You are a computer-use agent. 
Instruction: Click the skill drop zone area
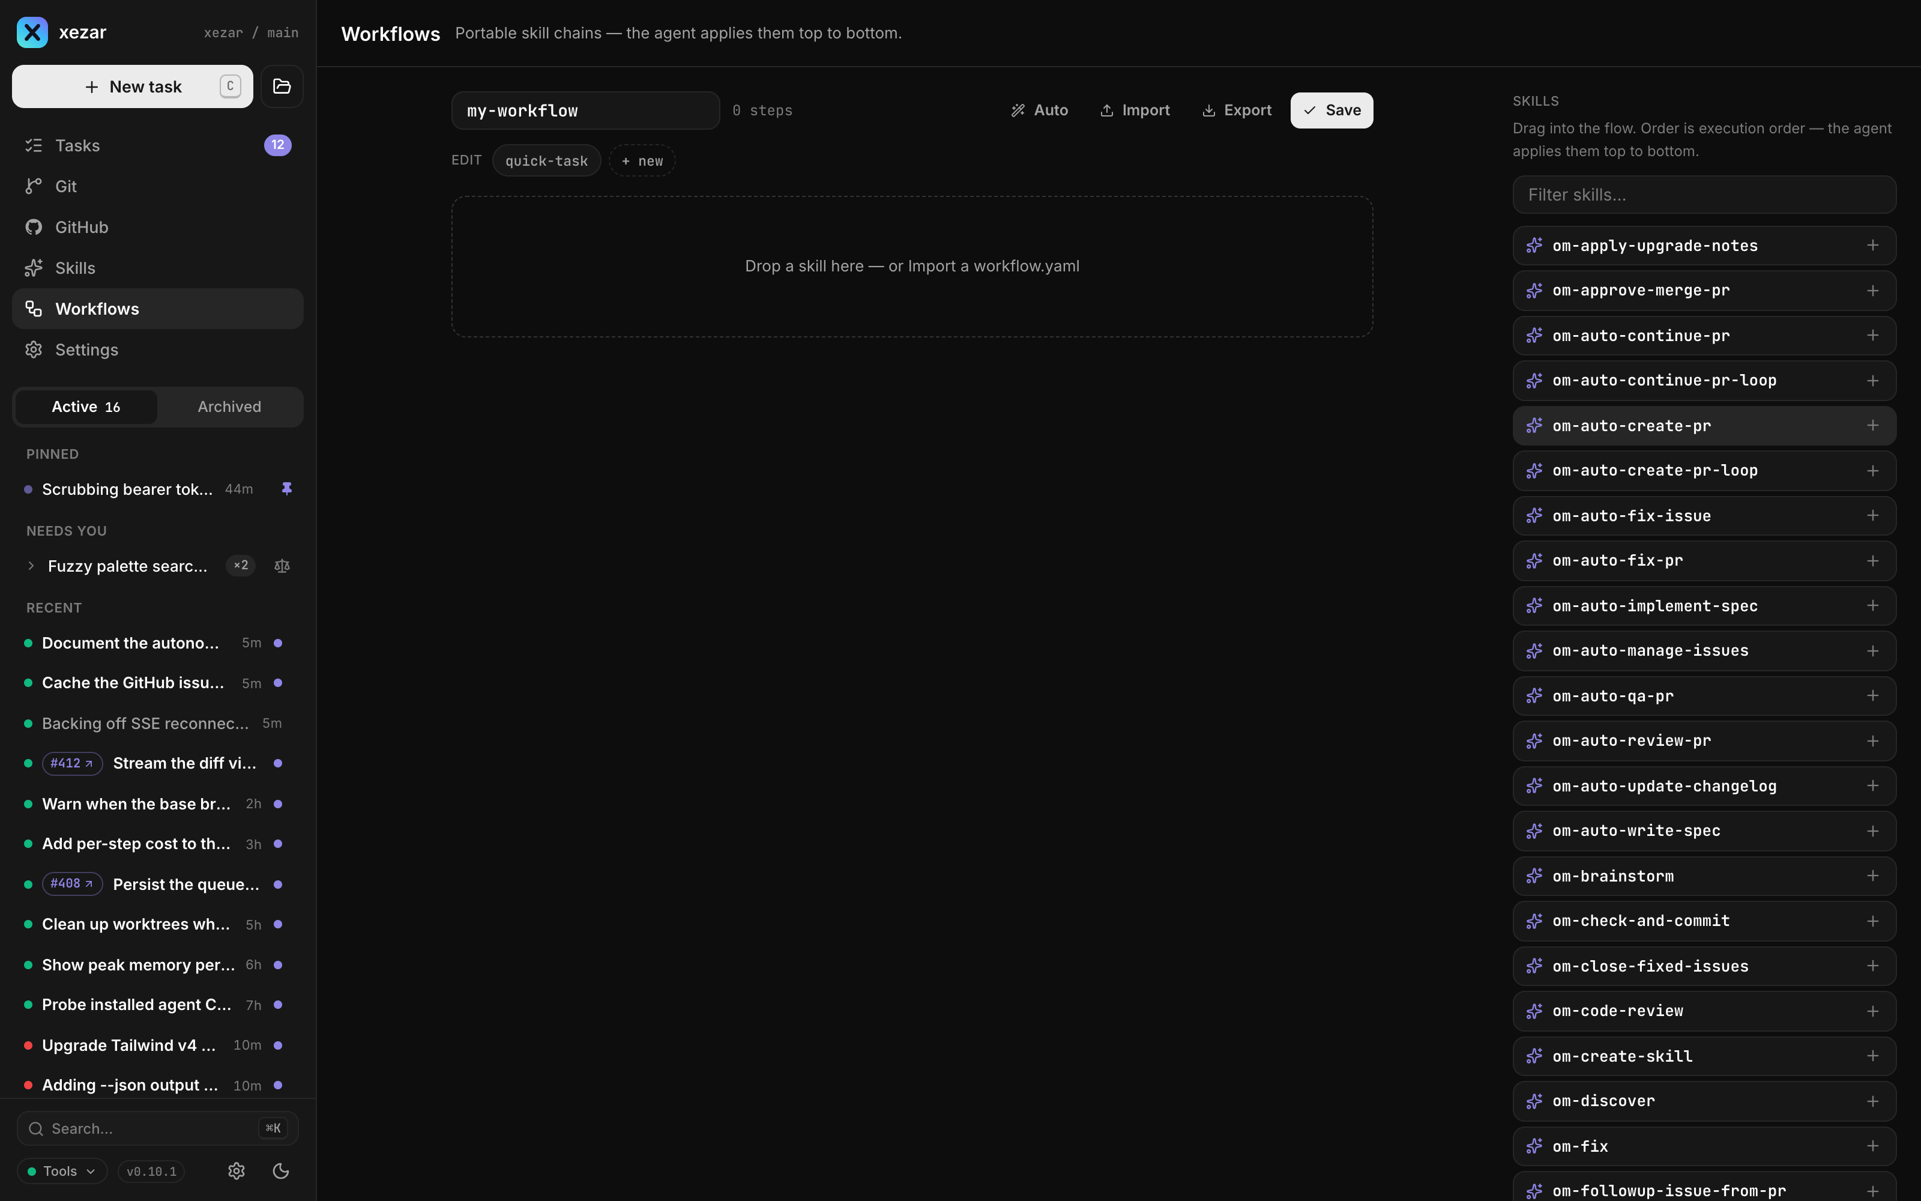pos(912,266)
